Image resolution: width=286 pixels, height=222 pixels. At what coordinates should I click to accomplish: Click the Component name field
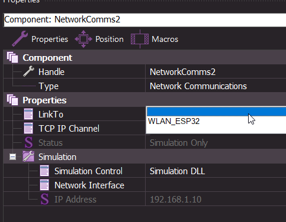tap(145, 19)
